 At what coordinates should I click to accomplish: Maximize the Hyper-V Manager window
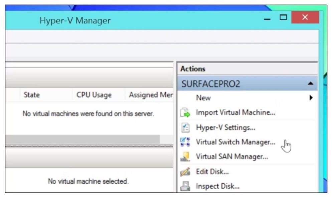coord(283,17)
